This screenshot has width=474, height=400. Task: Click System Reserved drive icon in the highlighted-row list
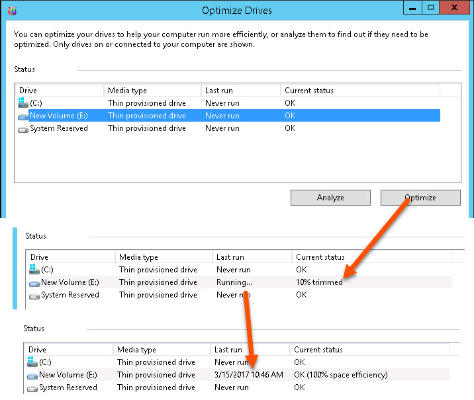[x=23, y=130]
